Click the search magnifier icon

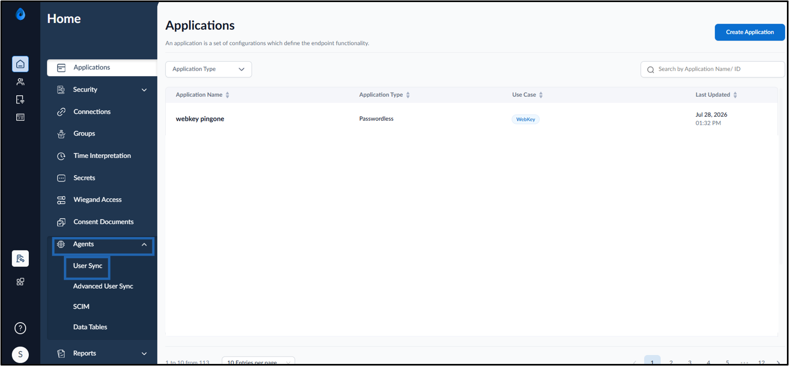pos(650,70)
